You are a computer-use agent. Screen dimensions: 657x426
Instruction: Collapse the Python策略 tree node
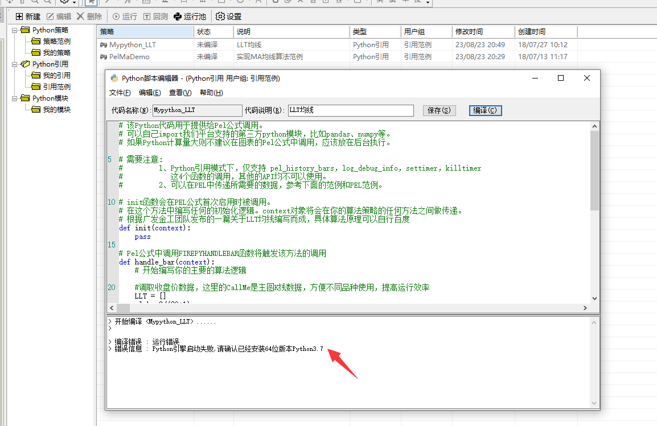15,30
